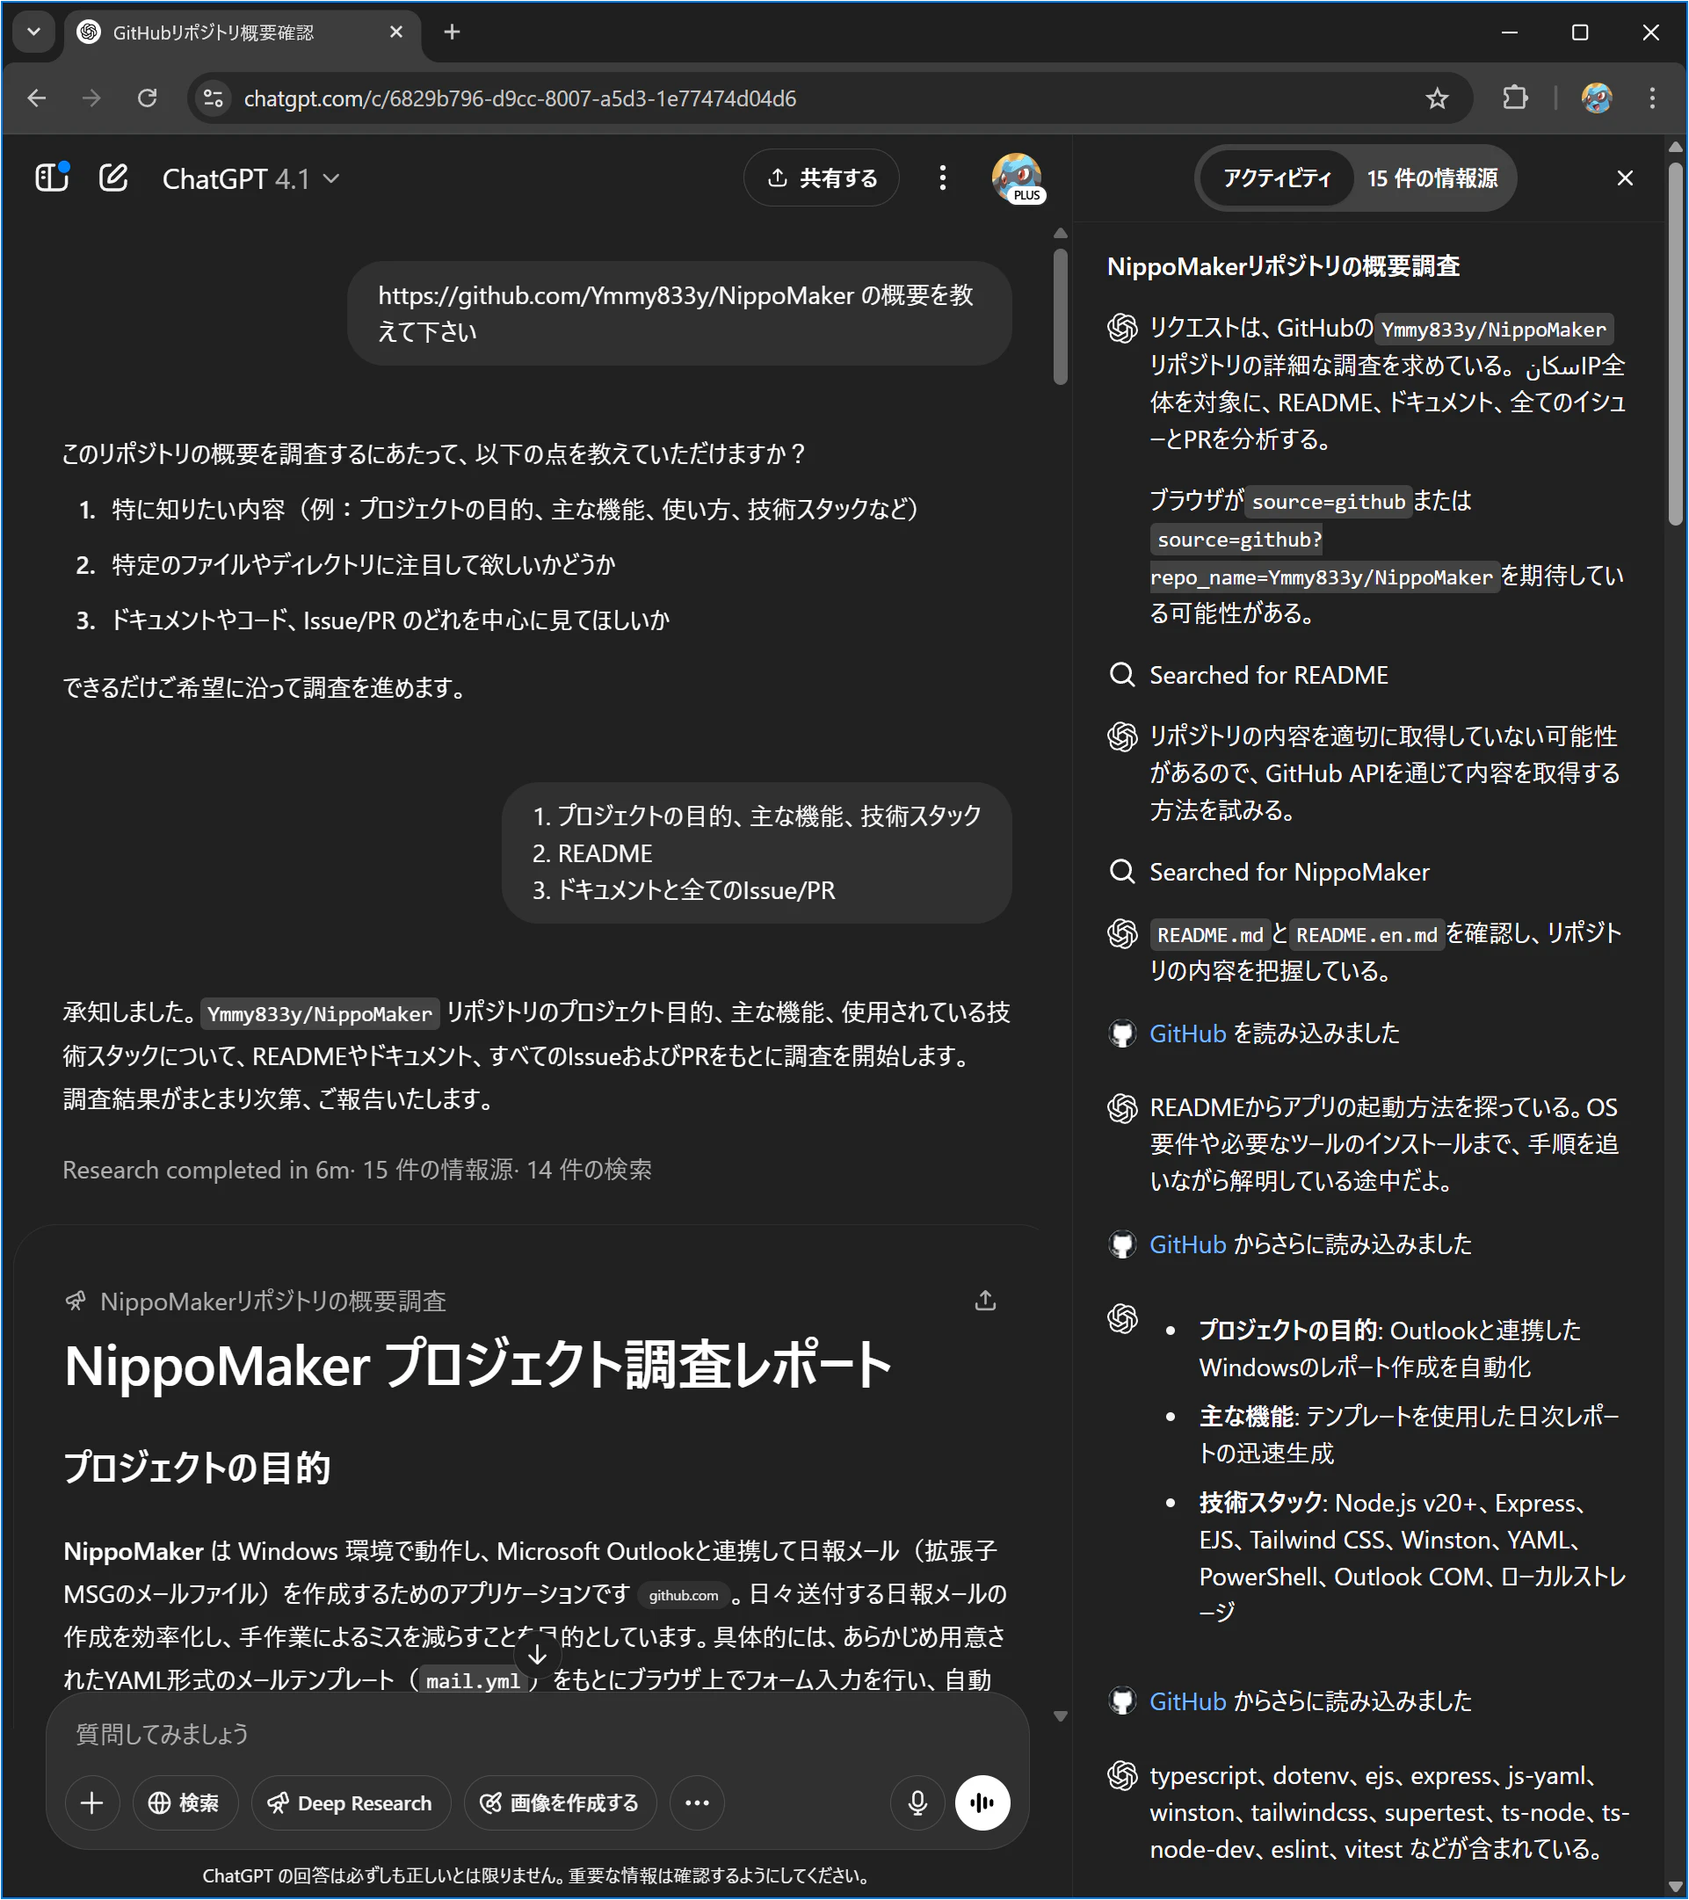
Task: Open the Chrome profile avatar
Action: [x=1597, y=98]
